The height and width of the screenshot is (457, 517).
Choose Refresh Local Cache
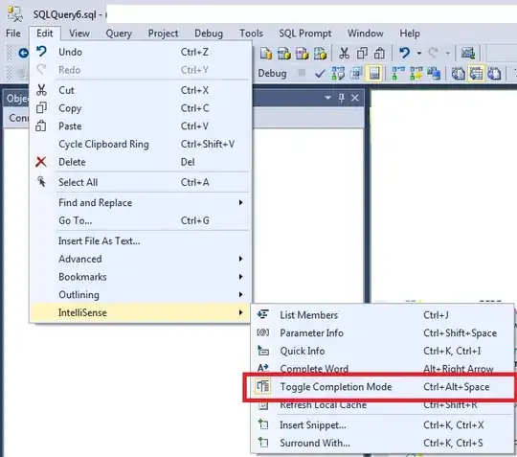click(383, 405)
